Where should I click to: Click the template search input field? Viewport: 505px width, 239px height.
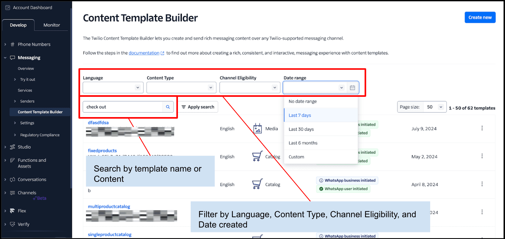pyautogui.click(x=123, y=107)
